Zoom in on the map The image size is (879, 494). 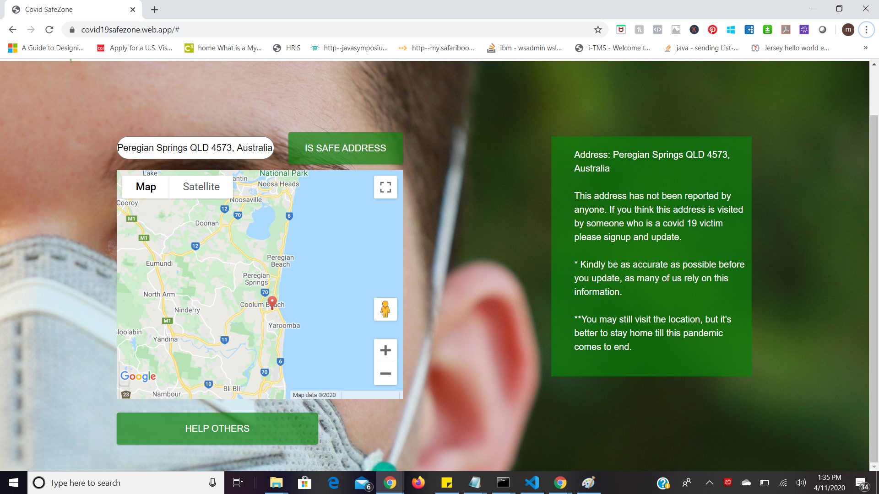pos(385,350)
